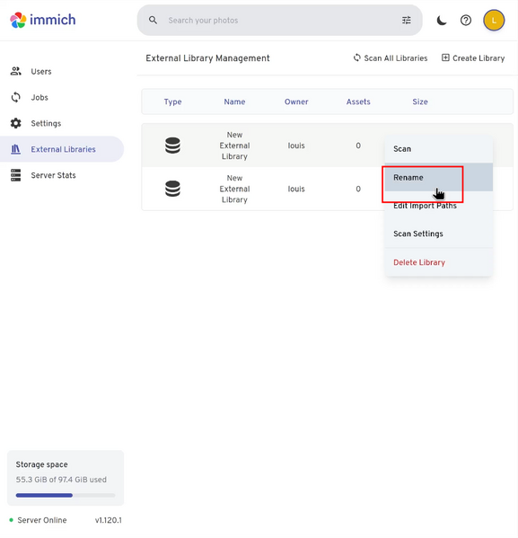Open the user account avatar
Screen dimensions: 518x538
tap(494, 21)
